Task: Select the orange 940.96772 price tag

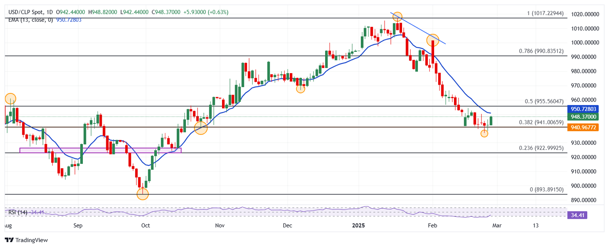Action: point(583,127)
